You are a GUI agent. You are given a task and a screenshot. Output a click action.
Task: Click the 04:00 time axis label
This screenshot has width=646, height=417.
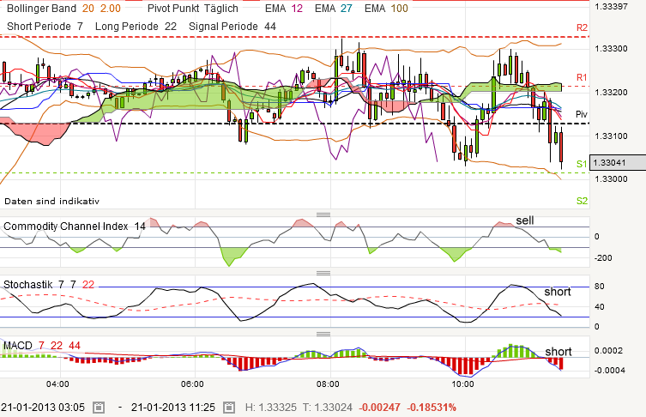[x=57, y=384]
